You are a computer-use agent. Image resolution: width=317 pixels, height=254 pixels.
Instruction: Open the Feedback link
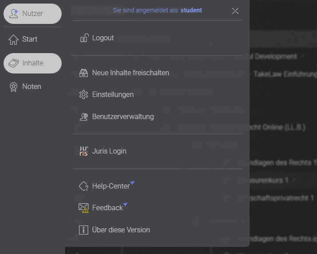(x=107, y=208)
